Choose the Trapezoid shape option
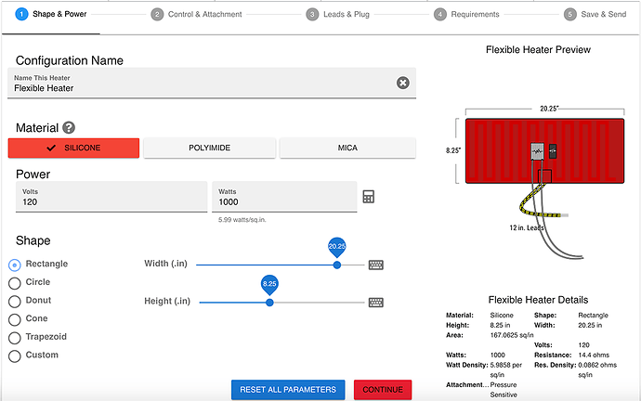This screenshot has width=641, height=401. click(15, 337)
